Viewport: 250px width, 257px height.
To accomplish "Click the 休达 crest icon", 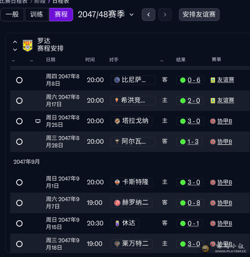I will 117,223.
